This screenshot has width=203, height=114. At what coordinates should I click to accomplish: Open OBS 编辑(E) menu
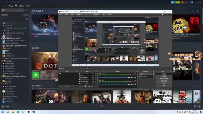[67, 15]
